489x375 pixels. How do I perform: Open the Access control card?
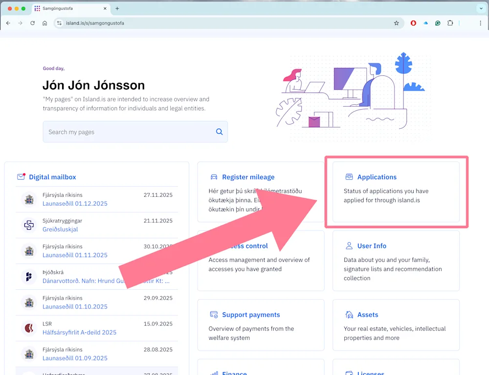(261, 261)
